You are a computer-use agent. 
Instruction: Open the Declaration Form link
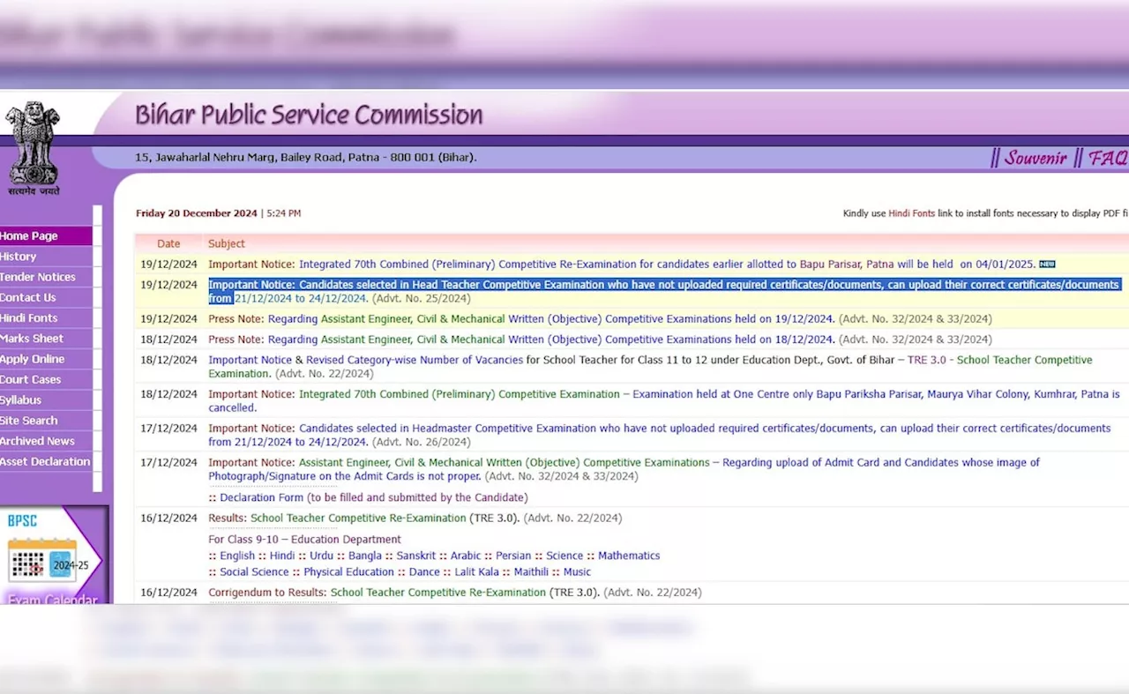[261, 497]
